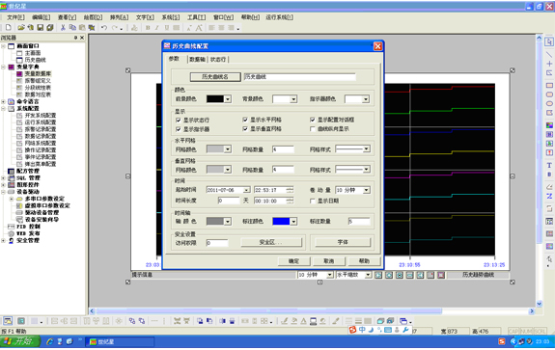
Task: Click the second icon in bottom toolbar
Action: [x=21, y=321]
